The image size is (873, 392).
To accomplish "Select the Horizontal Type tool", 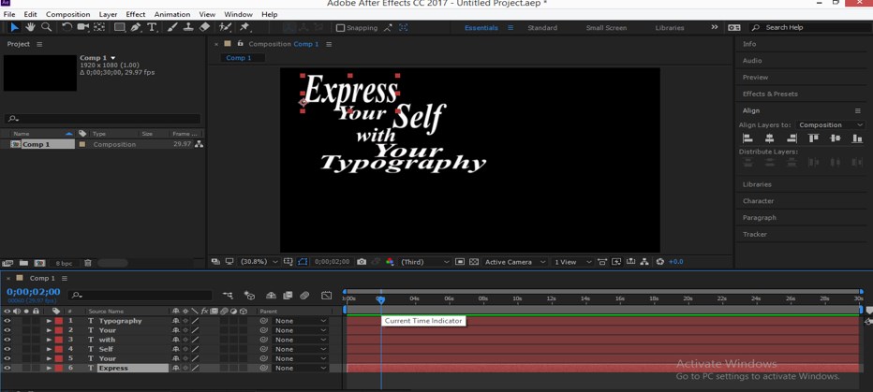I will tap(152, 27).
